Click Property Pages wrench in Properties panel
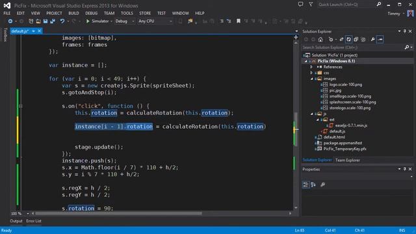 click(x=322, y=185)
